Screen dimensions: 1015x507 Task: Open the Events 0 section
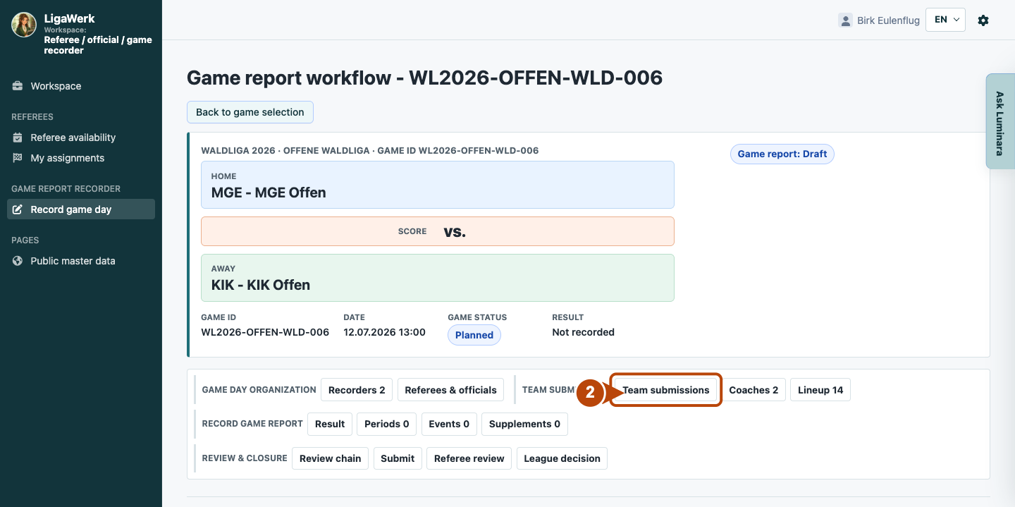[x=449, y=424]
